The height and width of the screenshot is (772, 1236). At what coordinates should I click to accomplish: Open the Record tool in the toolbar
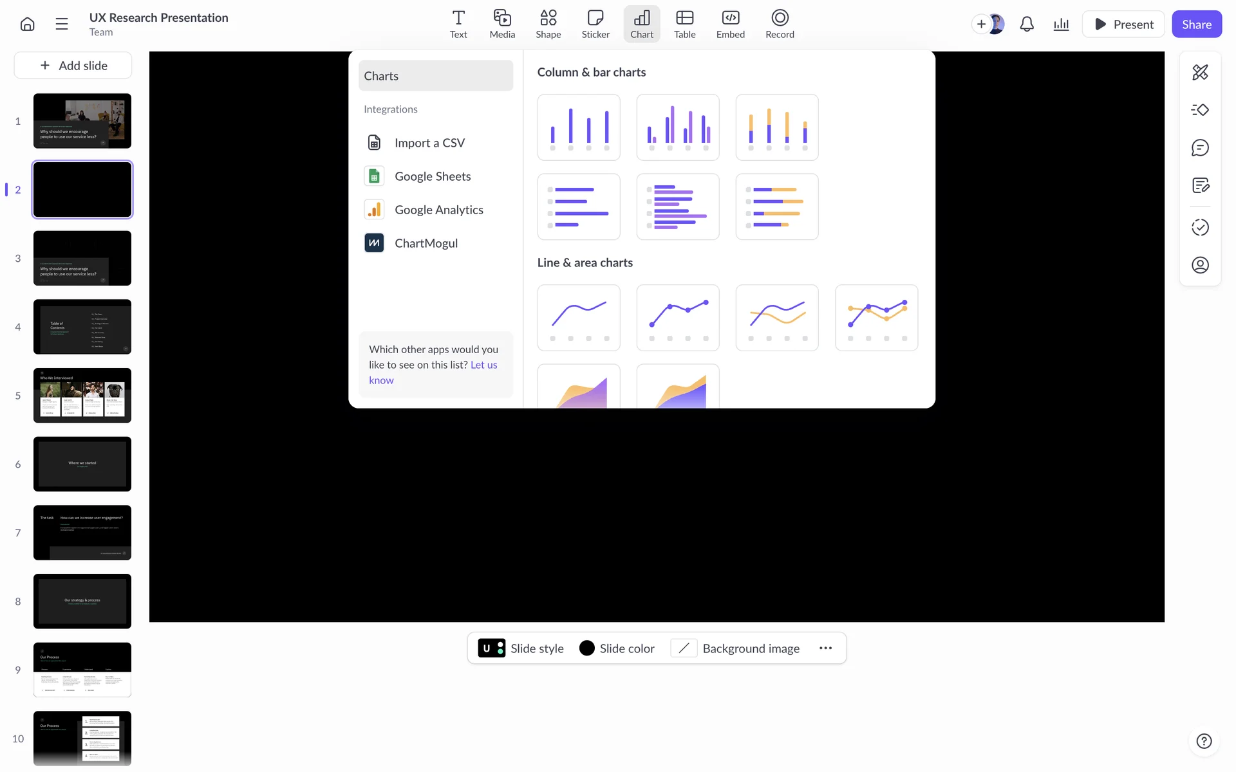(780, 24)
